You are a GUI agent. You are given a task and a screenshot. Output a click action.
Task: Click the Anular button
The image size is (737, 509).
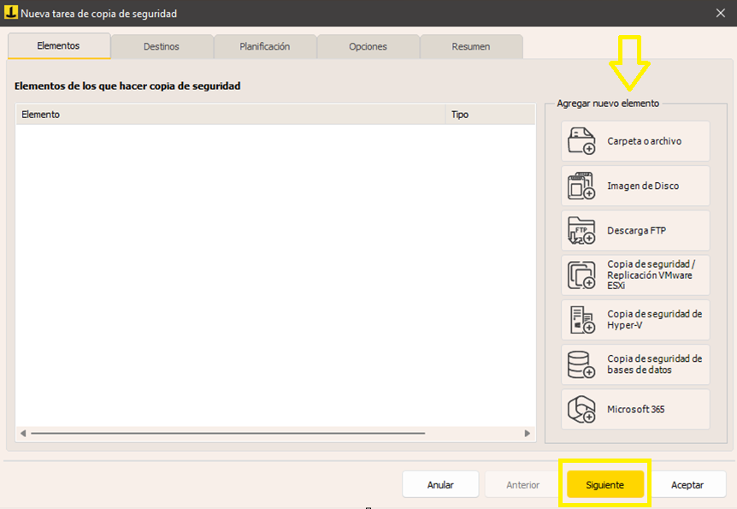440,485
